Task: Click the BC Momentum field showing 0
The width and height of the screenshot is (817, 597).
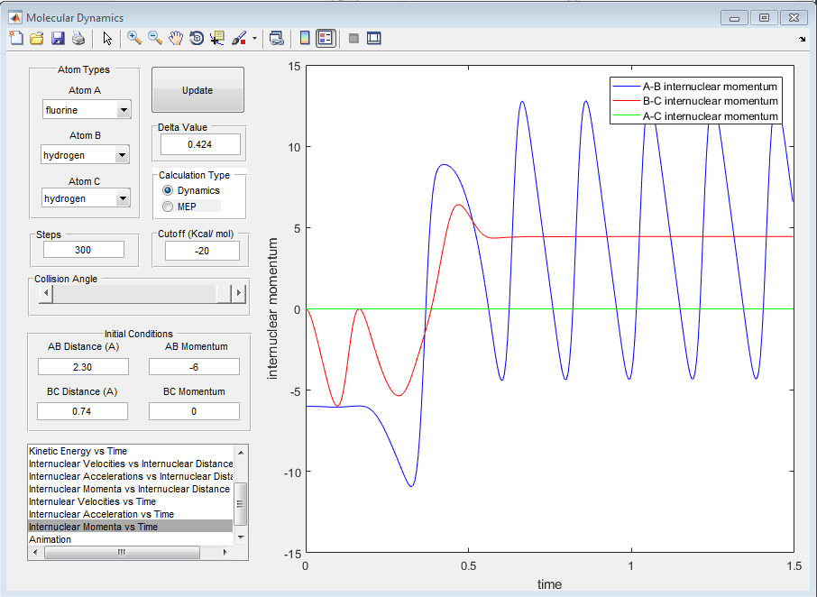Action: click(194, 411)
